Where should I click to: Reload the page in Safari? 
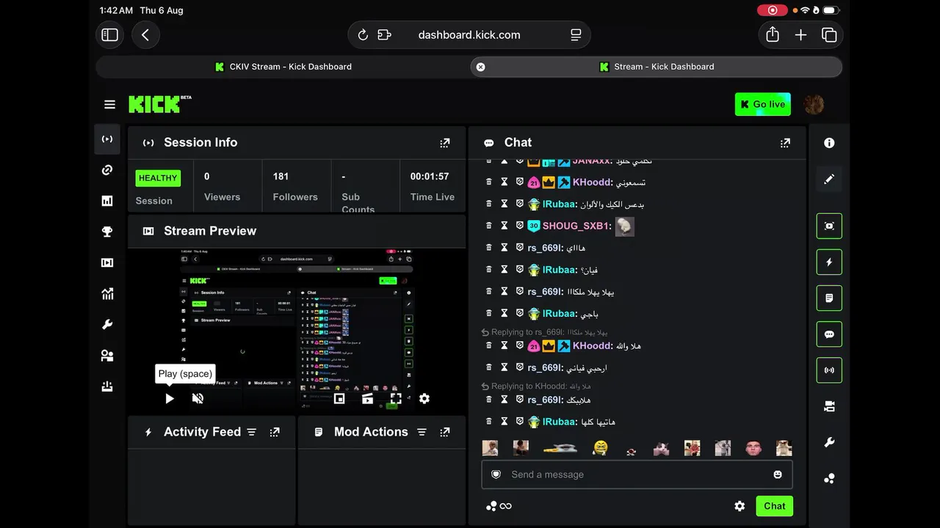(363, 34)
